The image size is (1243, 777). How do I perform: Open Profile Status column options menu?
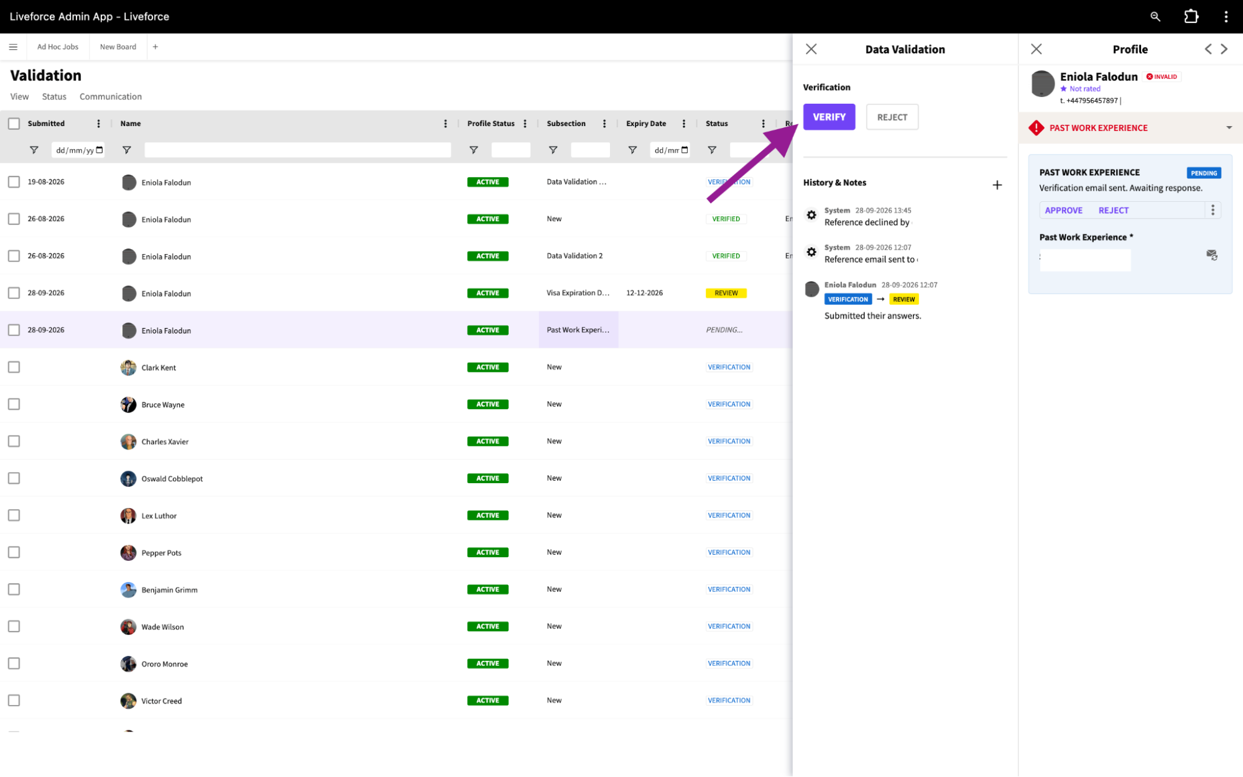(x=525, y=124)
